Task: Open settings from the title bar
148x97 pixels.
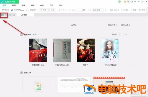Action: 135,2
